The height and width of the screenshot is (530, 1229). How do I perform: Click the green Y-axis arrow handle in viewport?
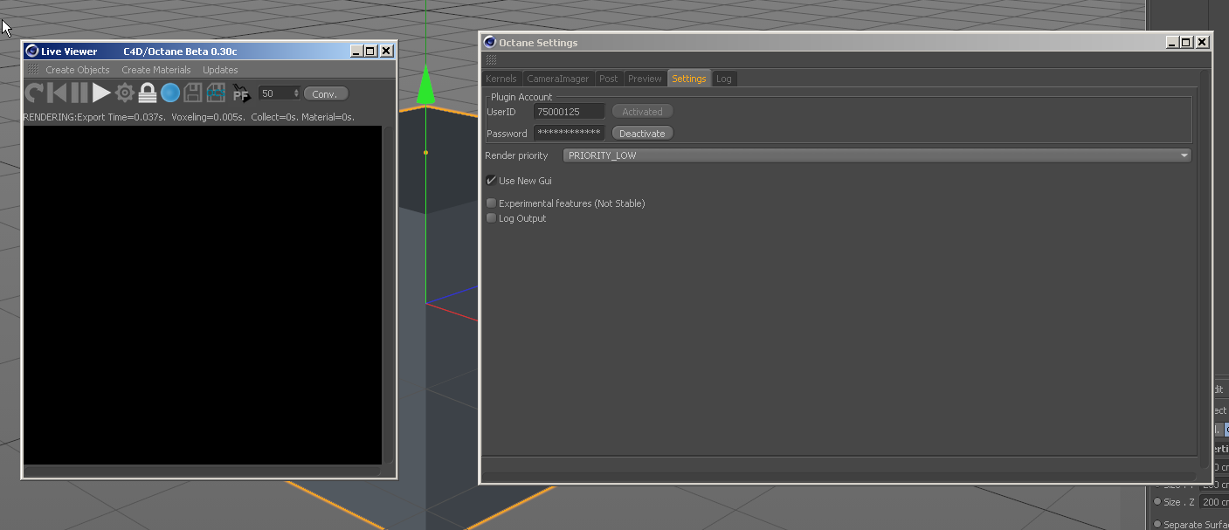[425, 86]
